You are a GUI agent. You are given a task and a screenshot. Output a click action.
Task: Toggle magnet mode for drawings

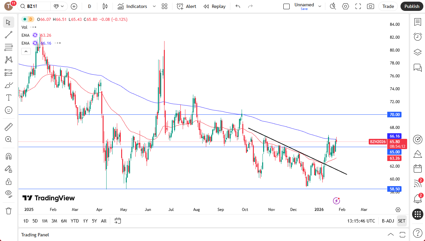(x=9, y=156)
